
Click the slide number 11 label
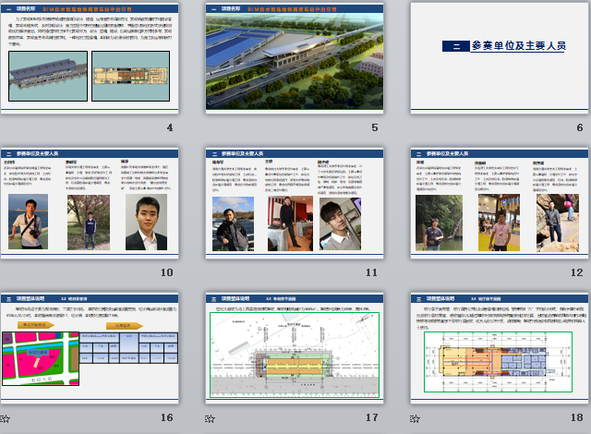point(372,272)
